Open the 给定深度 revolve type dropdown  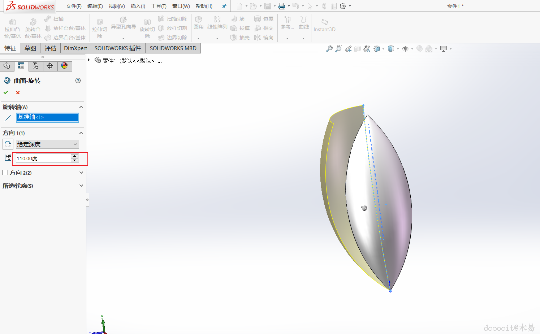[47, 144]
